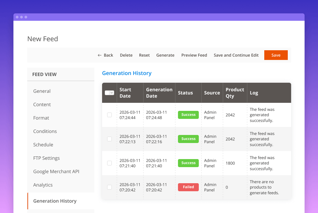The image size is (318, 213).
Task: Switch to the Format section
Action: (41, 118)
